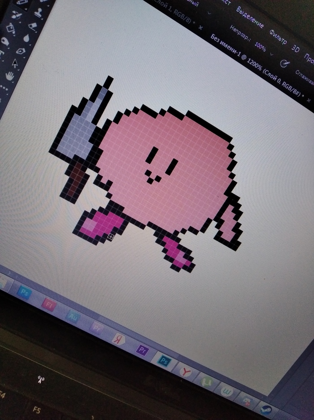
Task: Click the 100% opacity value field
Action: pyautogui.click(x=260, y=47)
